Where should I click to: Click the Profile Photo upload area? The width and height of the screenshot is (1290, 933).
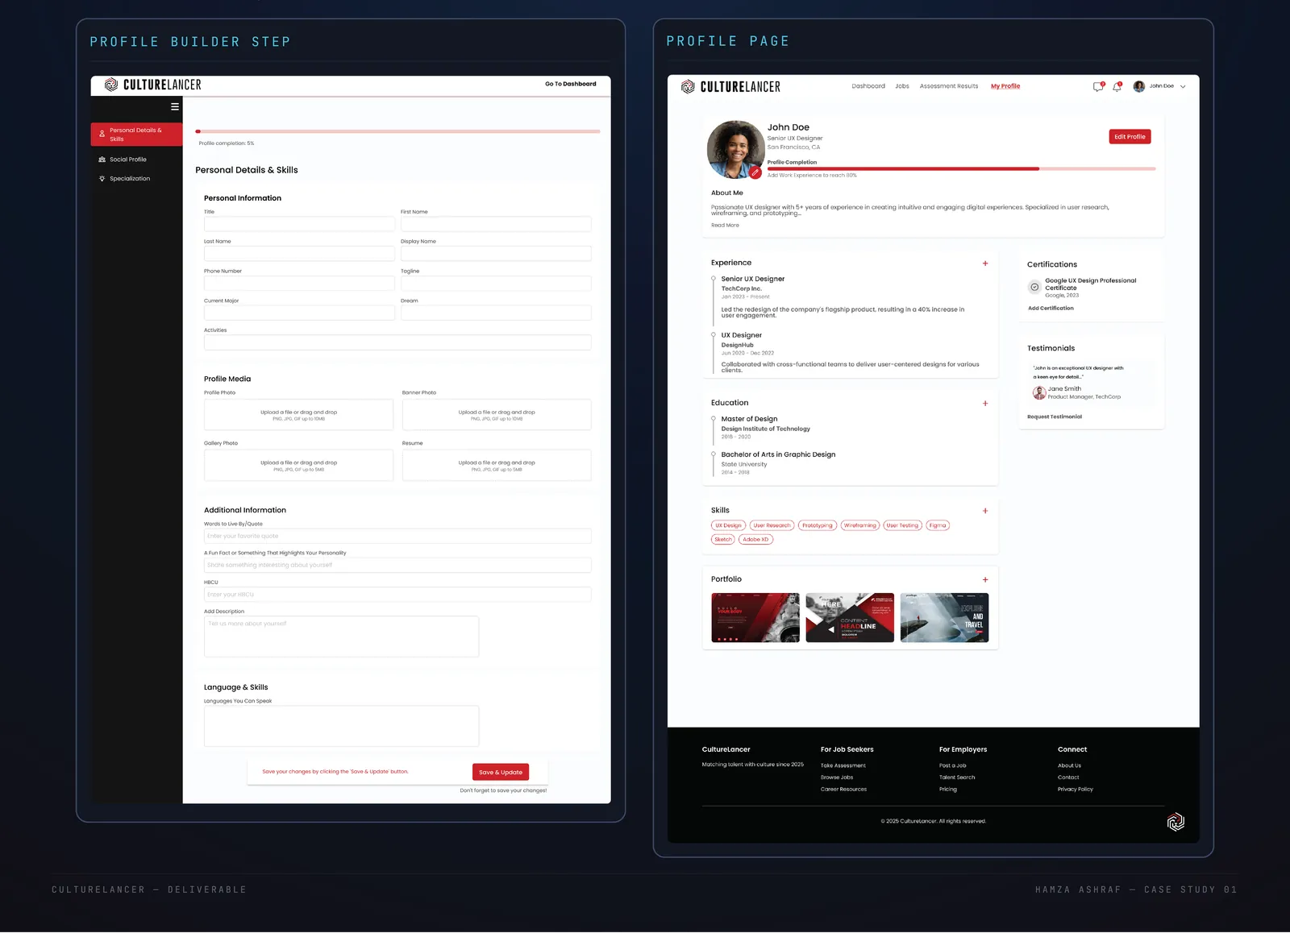pyautogui.click(x=298, y=415)
